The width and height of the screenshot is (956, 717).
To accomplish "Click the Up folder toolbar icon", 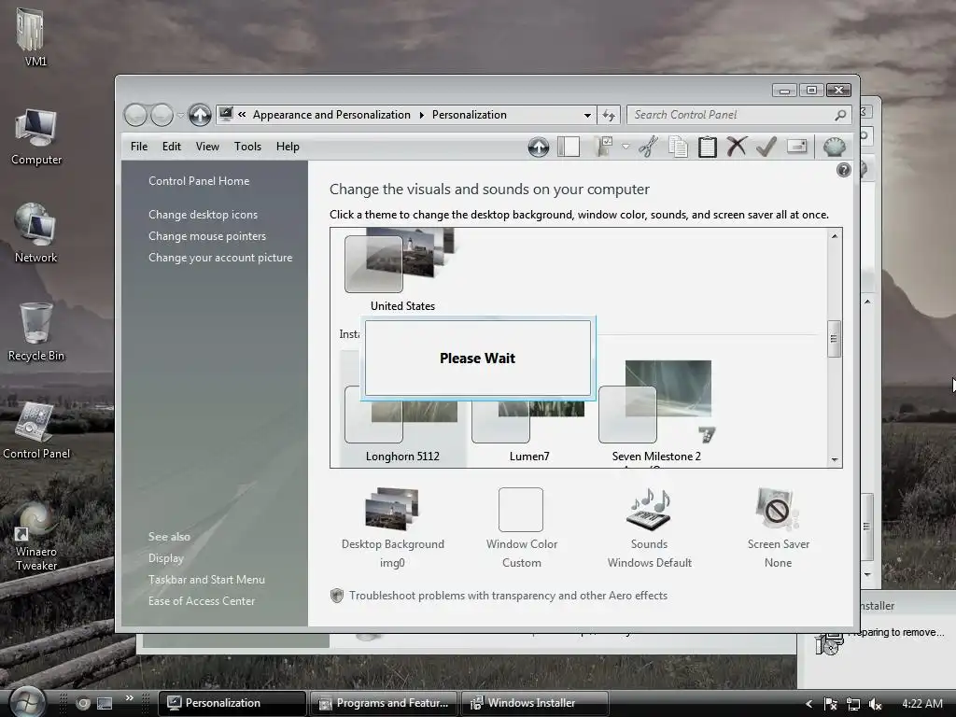I will (539, 147).
